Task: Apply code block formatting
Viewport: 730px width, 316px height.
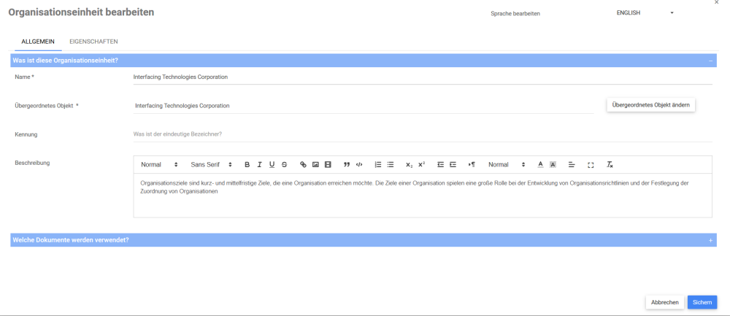Action: pos(359,165)
